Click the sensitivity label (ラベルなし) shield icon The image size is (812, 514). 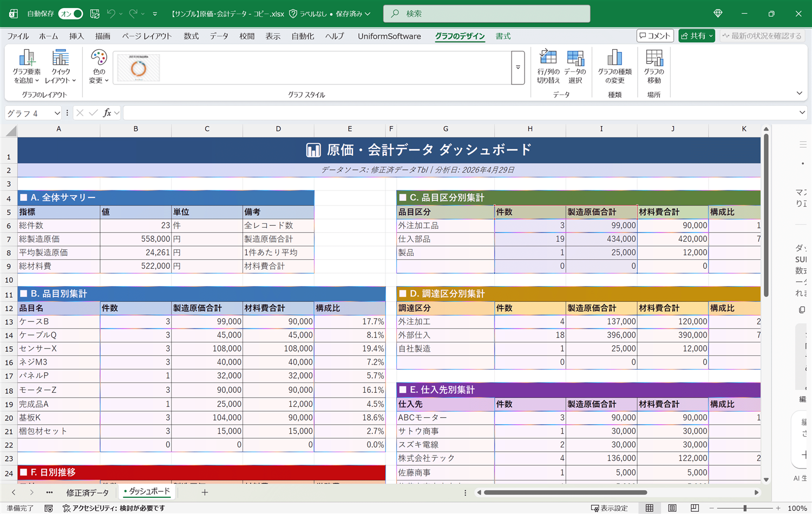coord(293,14)
